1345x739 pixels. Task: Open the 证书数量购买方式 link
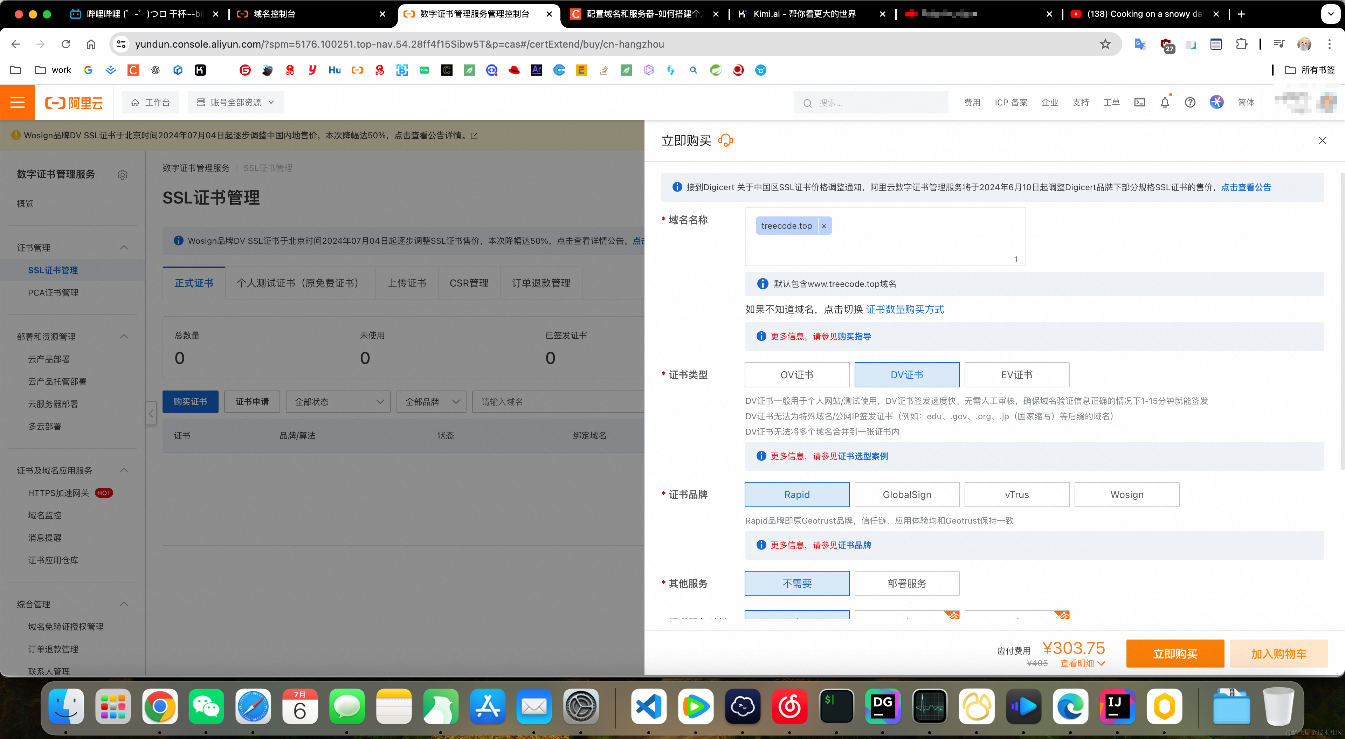tap(905, 310)
